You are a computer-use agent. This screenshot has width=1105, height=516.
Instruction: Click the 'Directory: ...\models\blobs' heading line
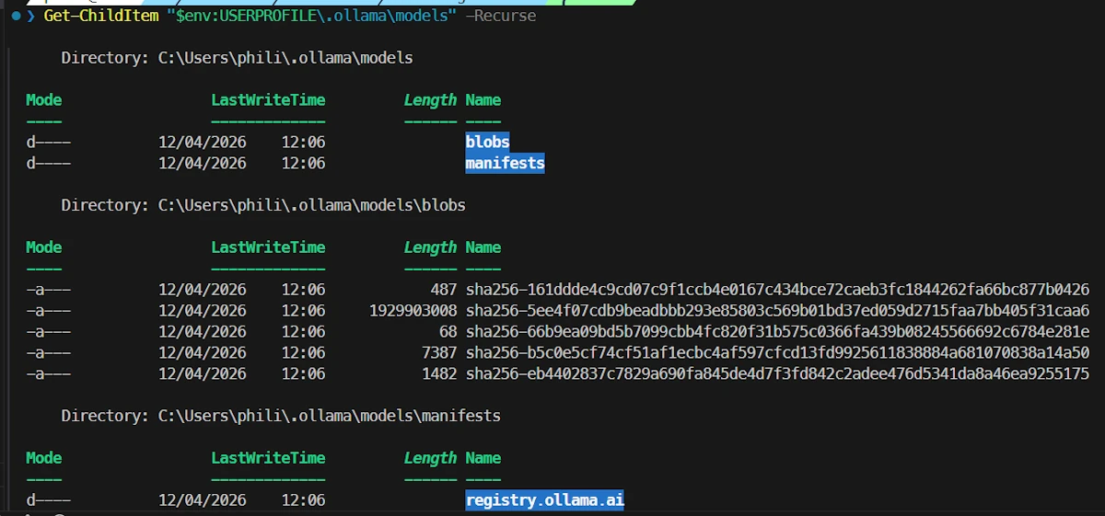pyautogui.click(x=263, y=205)
